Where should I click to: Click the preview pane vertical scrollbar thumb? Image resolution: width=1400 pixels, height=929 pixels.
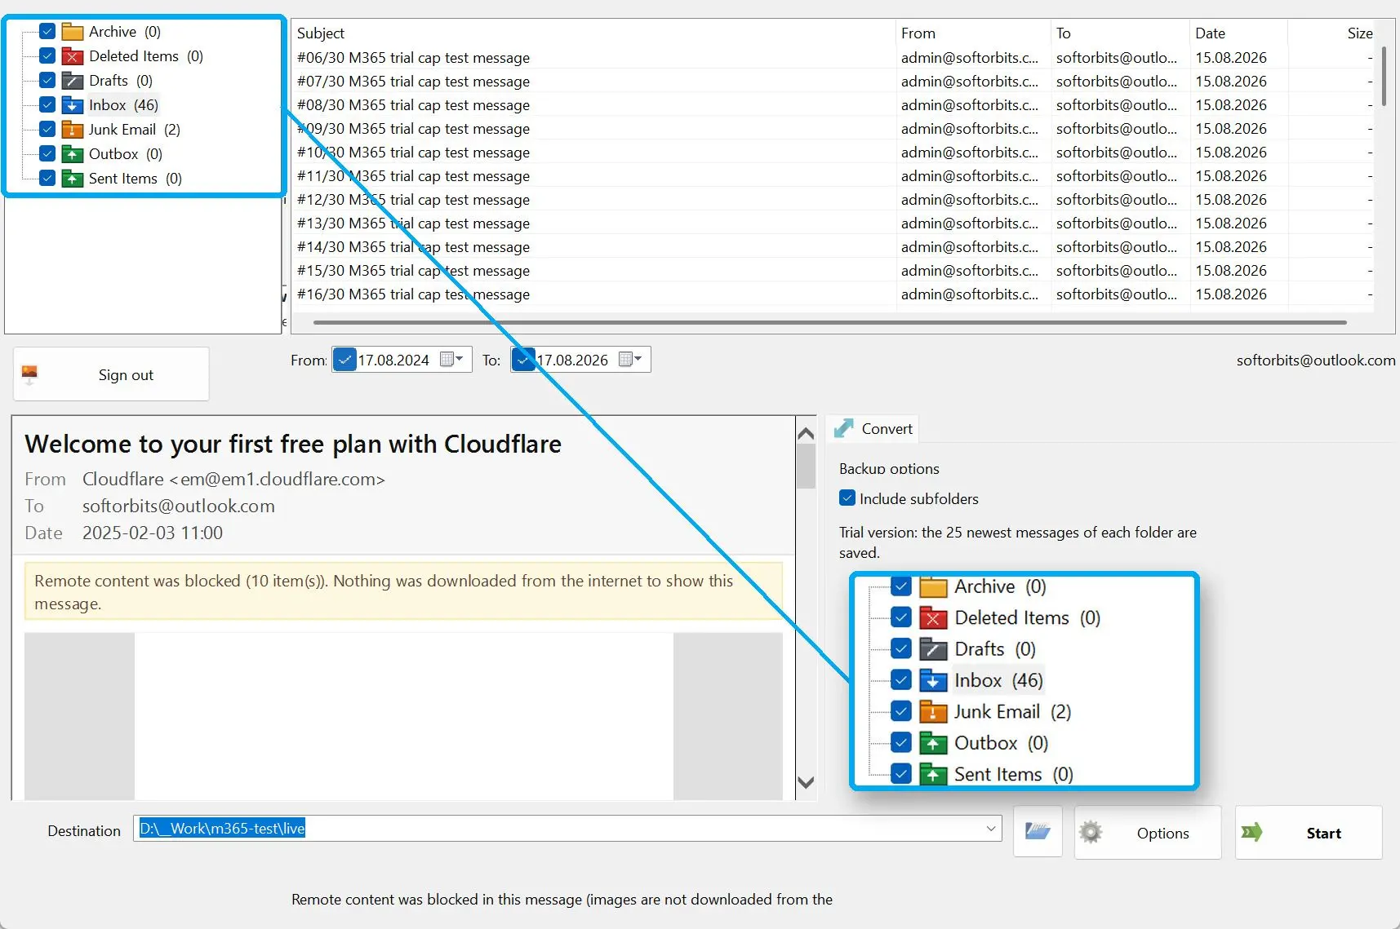(806, 467)
